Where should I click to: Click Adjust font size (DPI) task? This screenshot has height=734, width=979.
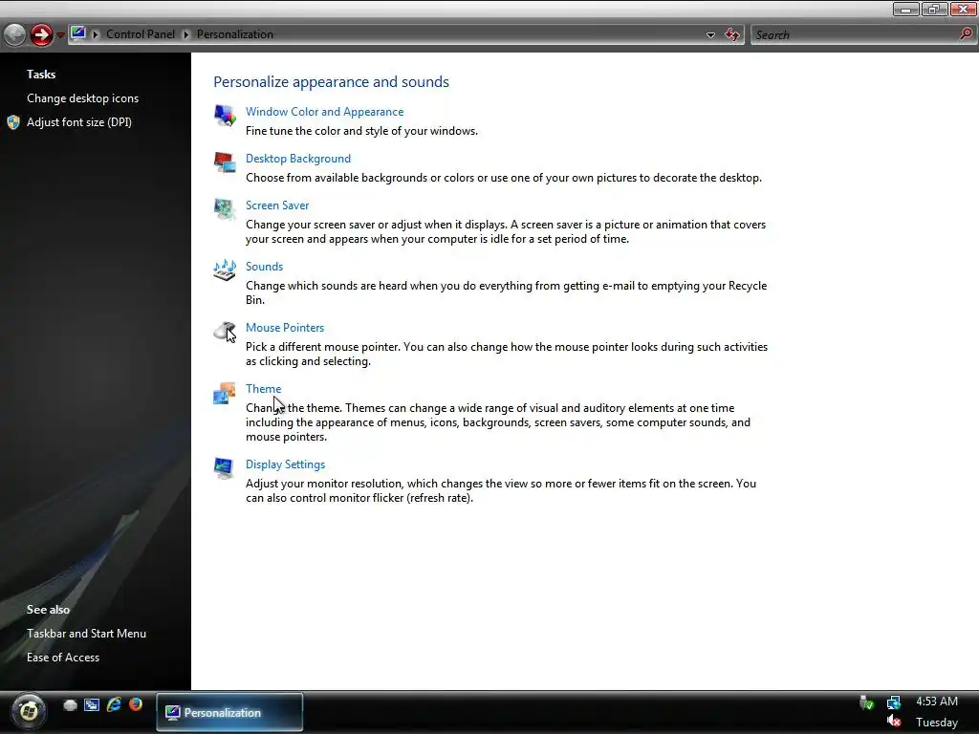[x=79, y=122]
